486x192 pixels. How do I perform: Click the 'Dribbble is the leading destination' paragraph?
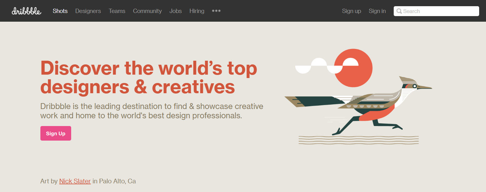(x=152, y=111)
